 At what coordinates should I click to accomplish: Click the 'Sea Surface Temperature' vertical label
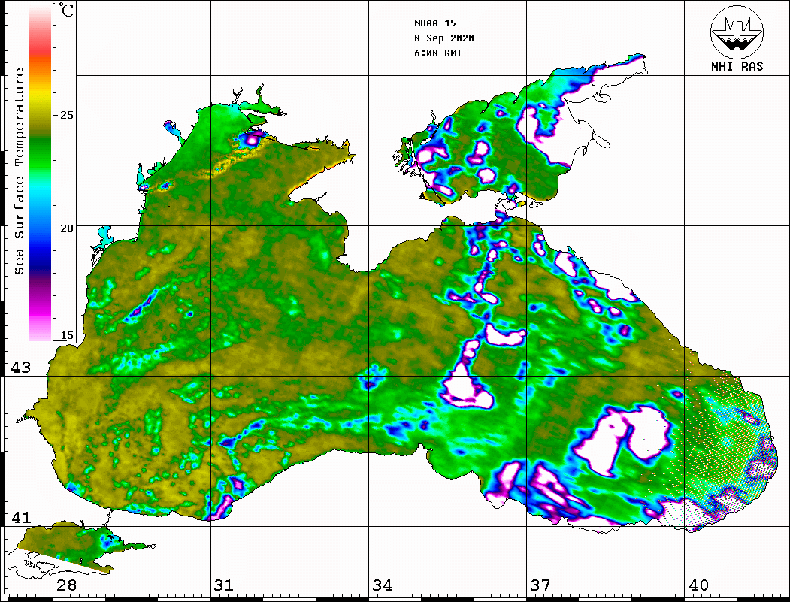[19, 172]
